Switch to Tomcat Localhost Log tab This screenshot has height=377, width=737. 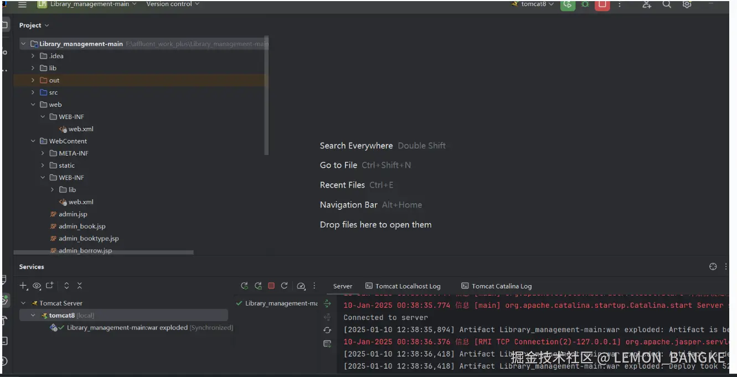pyautogui.click(x=403, y=286)
